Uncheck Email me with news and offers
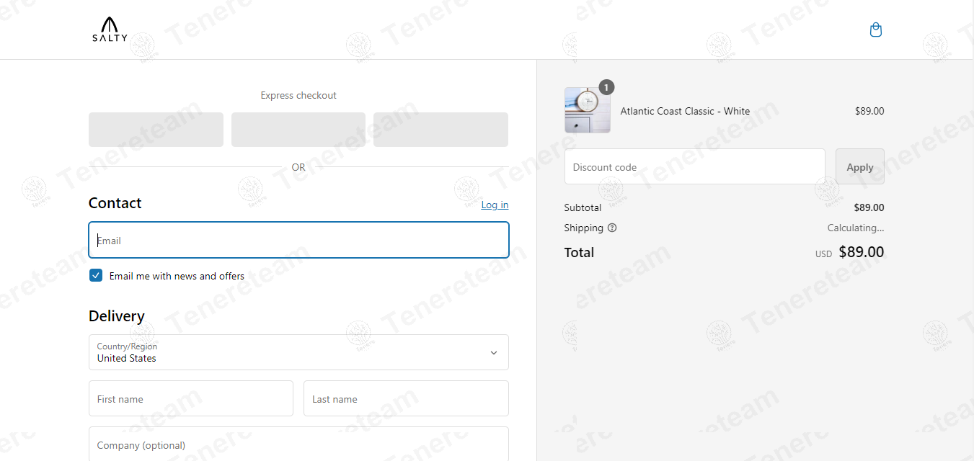974x461 pixels. point(96,275)
